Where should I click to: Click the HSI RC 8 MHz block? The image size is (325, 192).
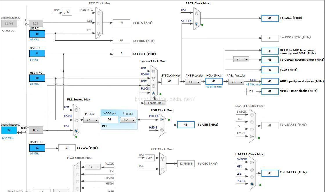coord(37,53)
